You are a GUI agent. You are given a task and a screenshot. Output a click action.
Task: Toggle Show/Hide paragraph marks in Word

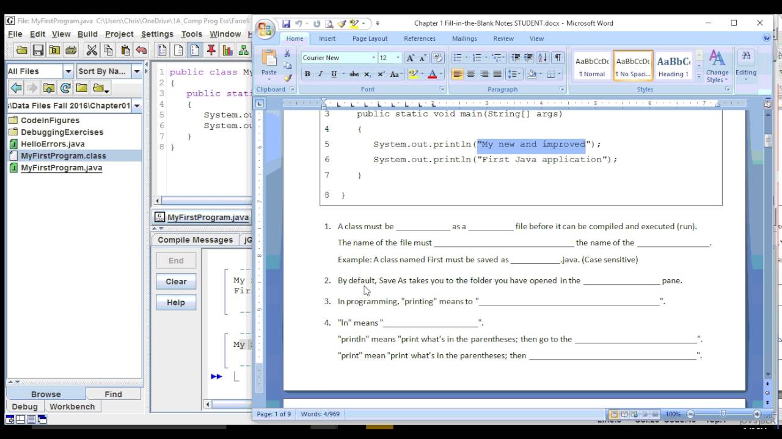tap(557, 58)
